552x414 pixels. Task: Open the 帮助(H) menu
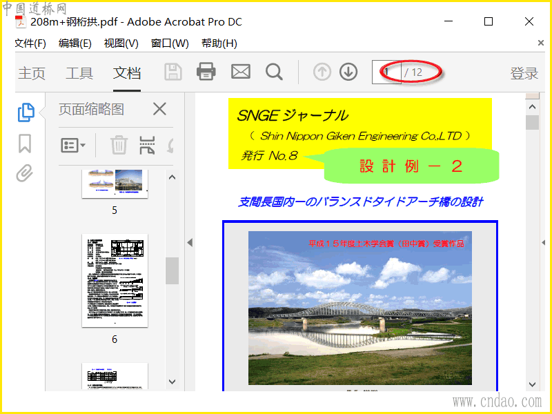219,43
